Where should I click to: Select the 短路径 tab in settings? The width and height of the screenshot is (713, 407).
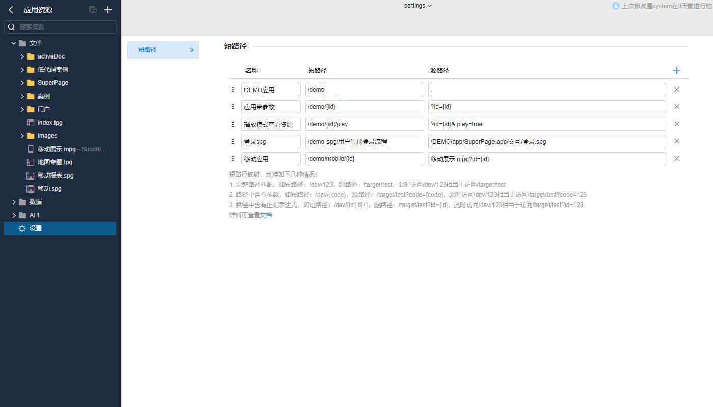coord(162,50)
